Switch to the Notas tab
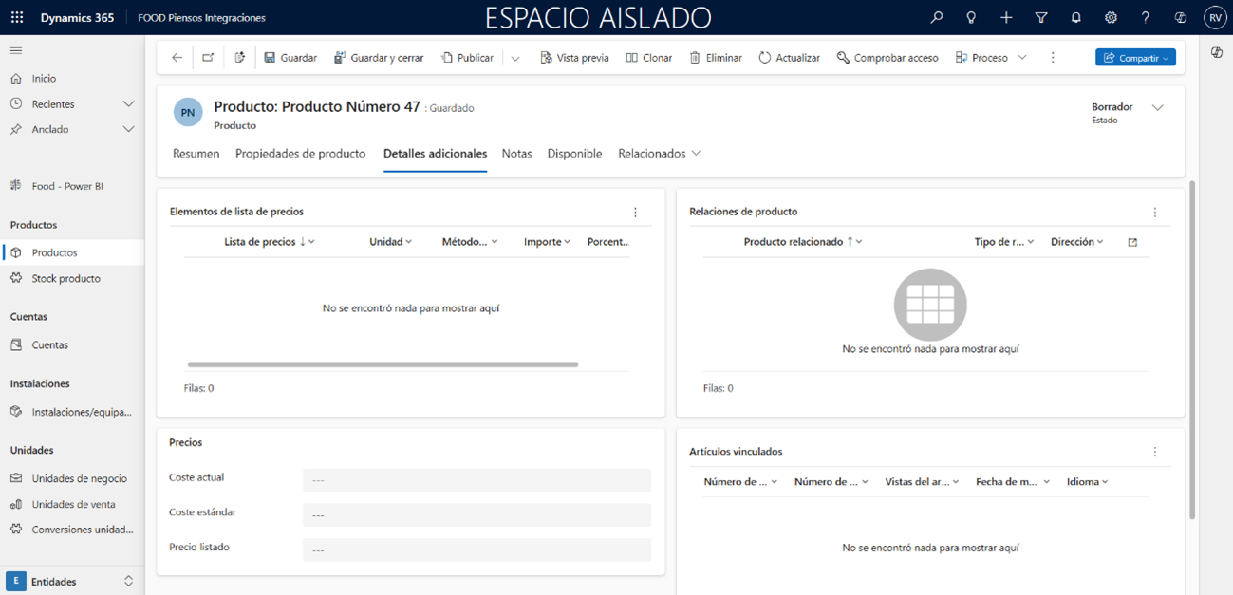 pos(516,154)
